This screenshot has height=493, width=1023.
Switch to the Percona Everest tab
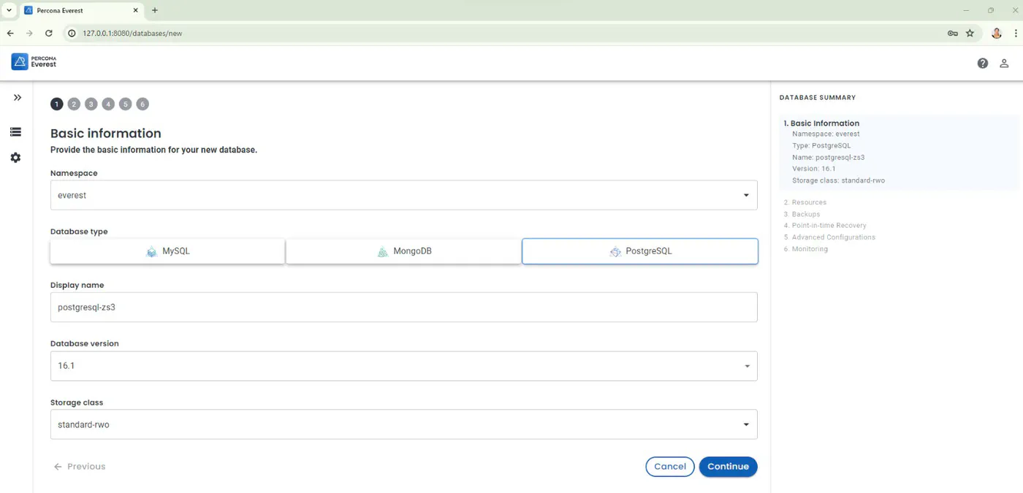(x=80, y=10)
